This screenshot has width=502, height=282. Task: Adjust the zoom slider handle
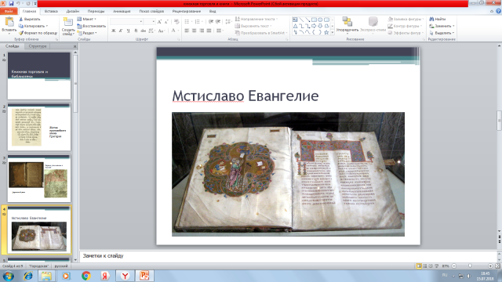(x=470, y=266)
